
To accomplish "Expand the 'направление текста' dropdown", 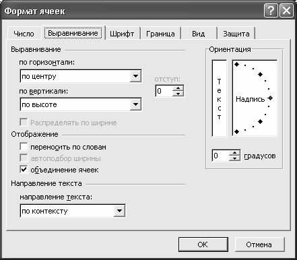I will click(x=119, y=211).
